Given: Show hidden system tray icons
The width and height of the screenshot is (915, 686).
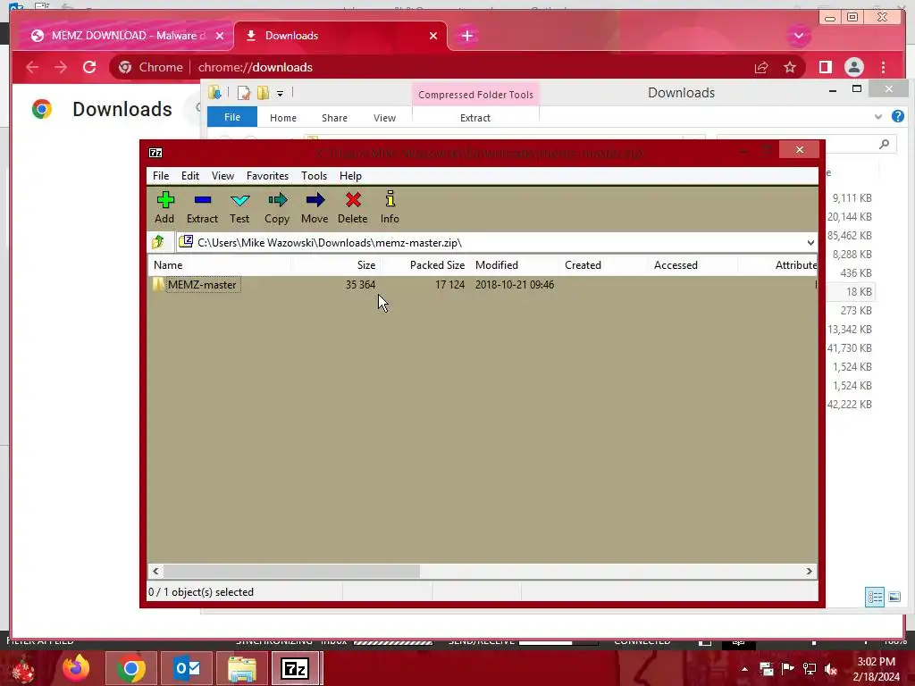Looking at the screenshot, I should click(744, 669).
